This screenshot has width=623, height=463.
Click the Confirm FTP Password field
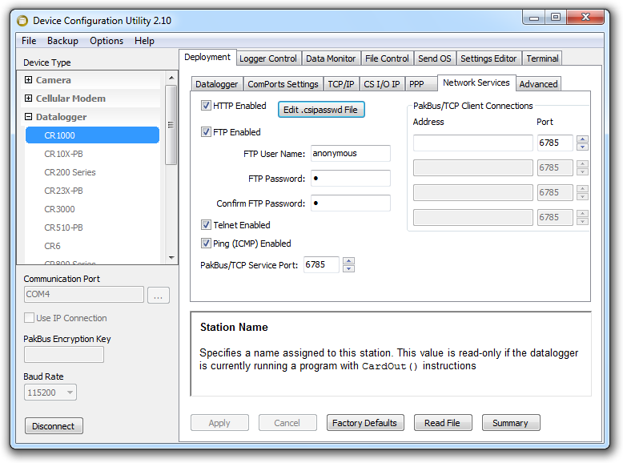pos(351,203)
